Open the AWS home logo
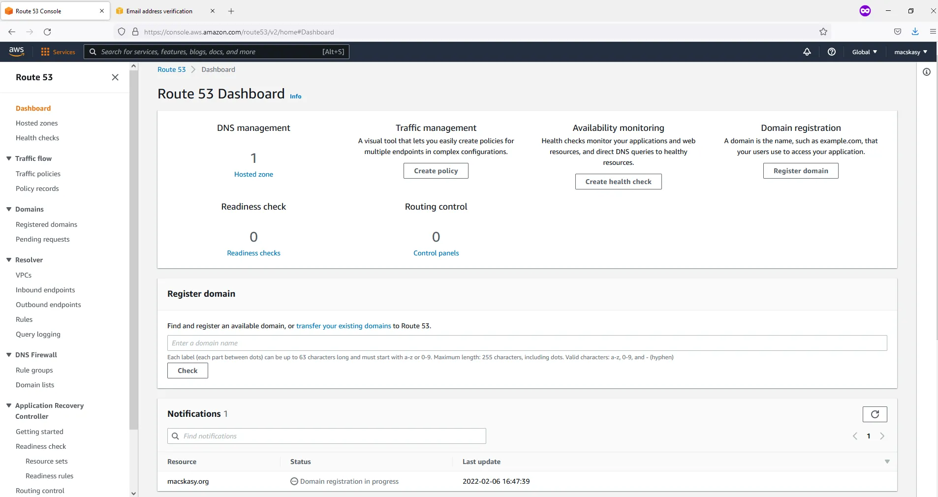938x497 pixels. coord(16,52)
